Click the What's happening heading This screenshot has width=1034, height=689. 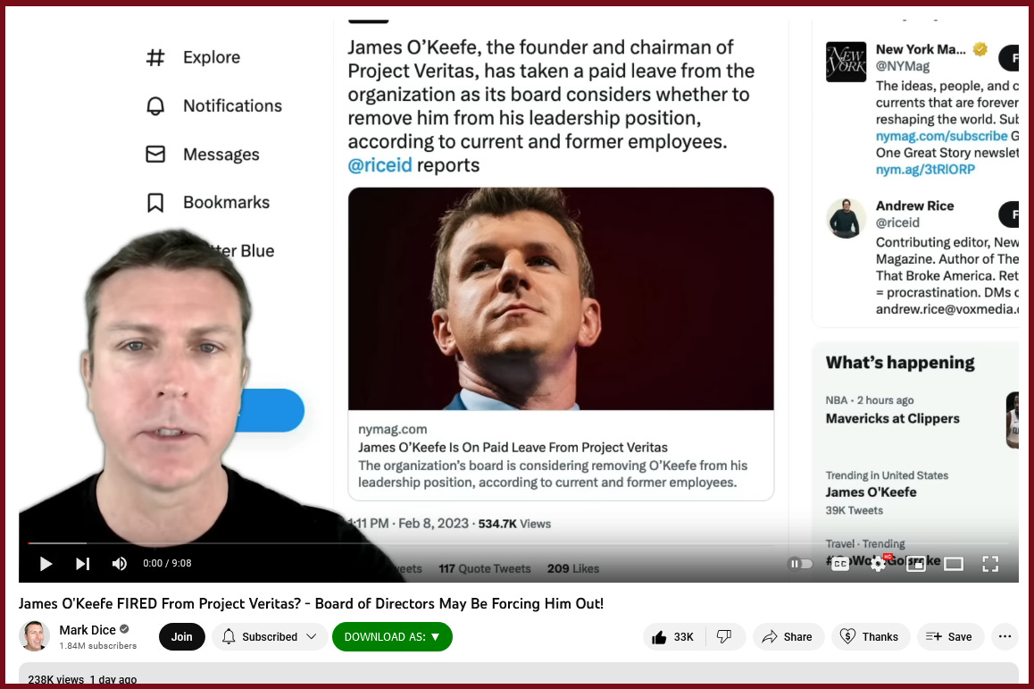(900, 363)
